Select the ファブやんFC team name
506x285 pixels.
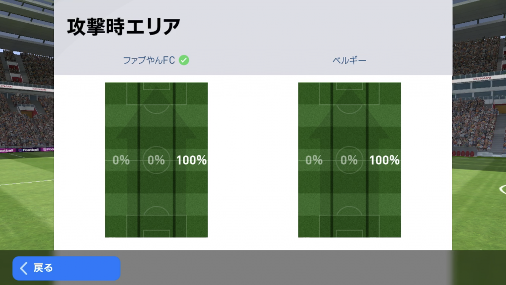pos(149,60)
